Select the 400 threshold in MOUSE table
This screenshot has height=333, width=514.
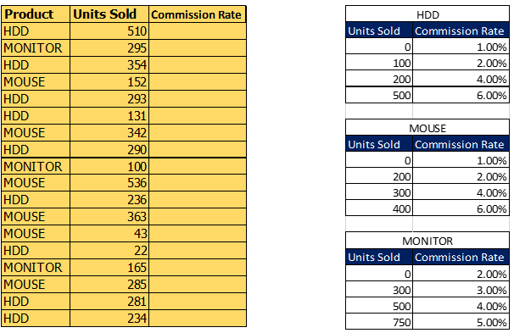(x=379, y=208)
